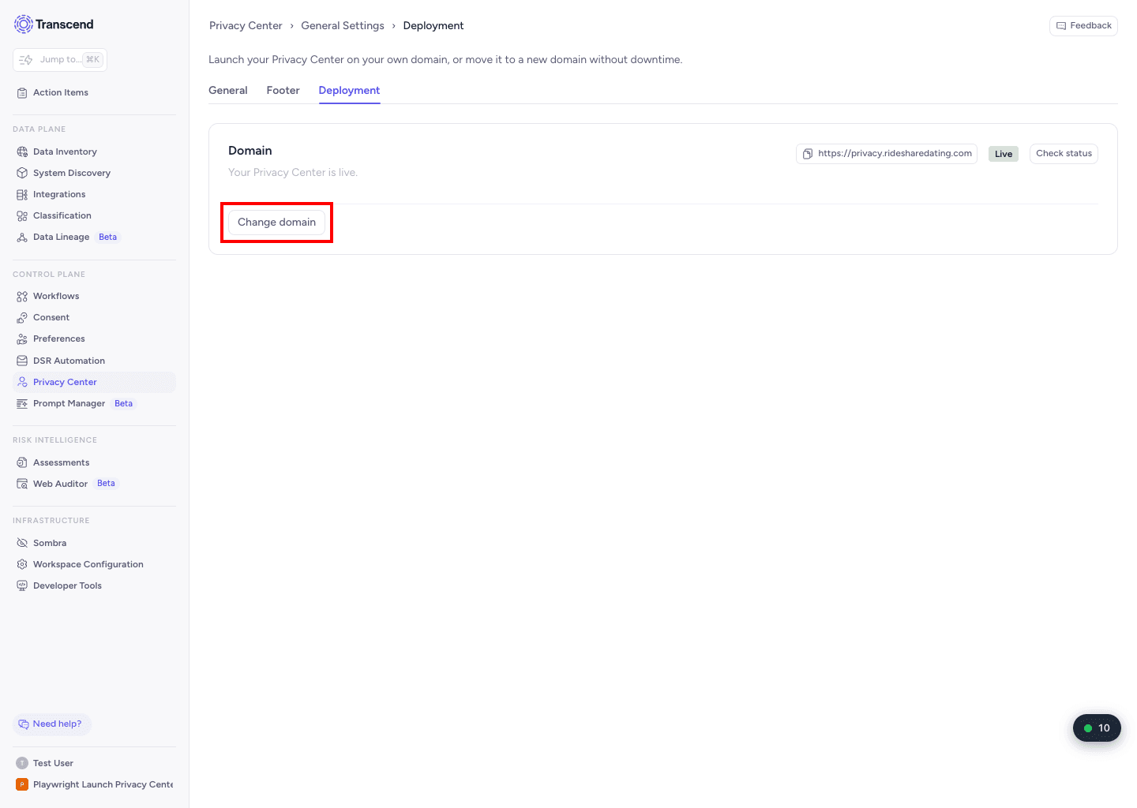
Task: Switch to the Footer tab
Action: (x=283, y=91)
